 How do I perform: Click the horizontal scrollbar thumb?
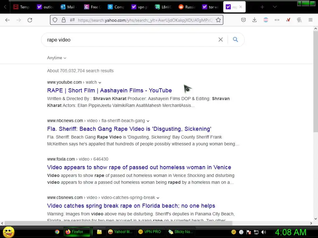coord(118,223)
